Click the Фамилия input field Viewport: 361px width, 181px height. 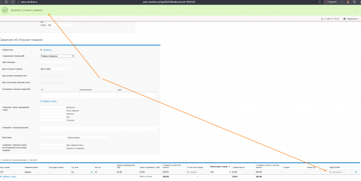point(53,114)
